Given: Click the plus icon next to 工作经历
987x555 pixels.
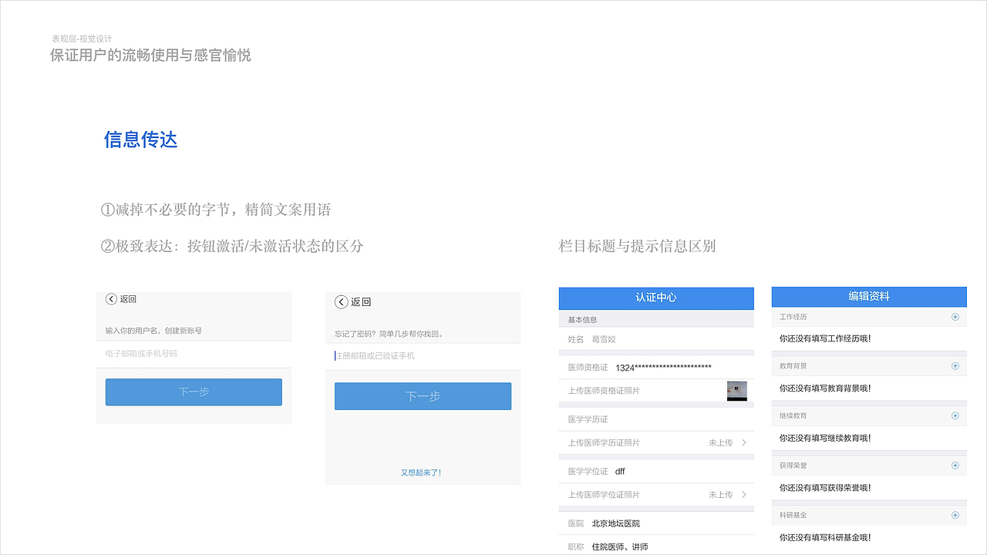Looking at the screenshot, I should click(955, 316).
